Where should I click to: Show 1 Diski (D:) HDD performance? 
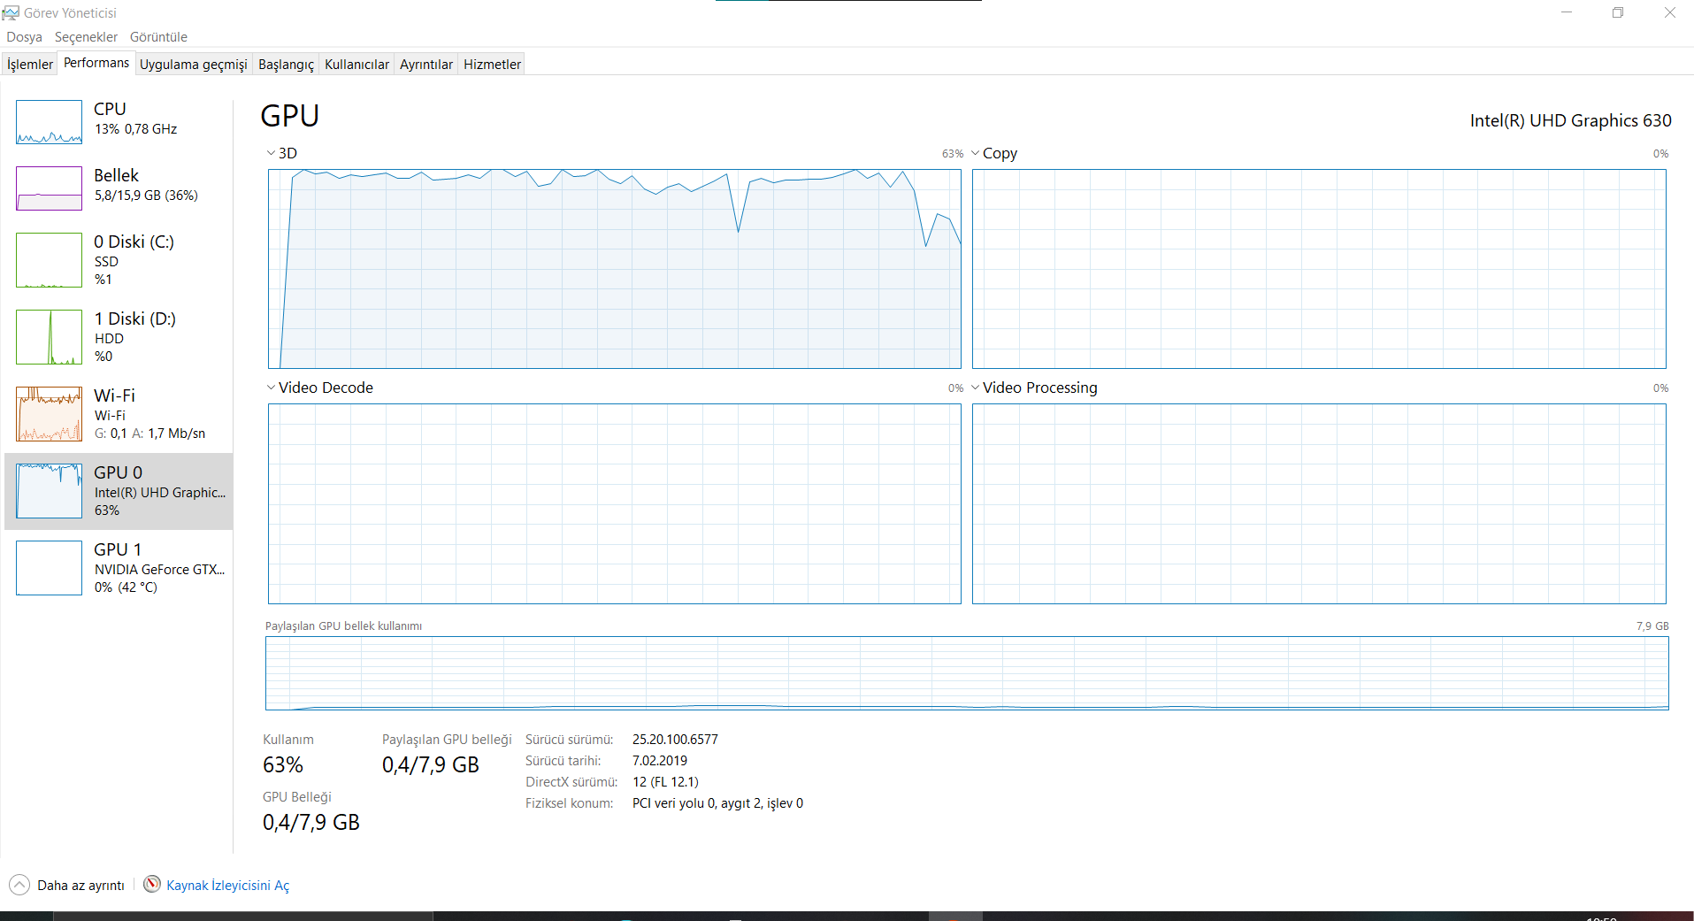119,337
